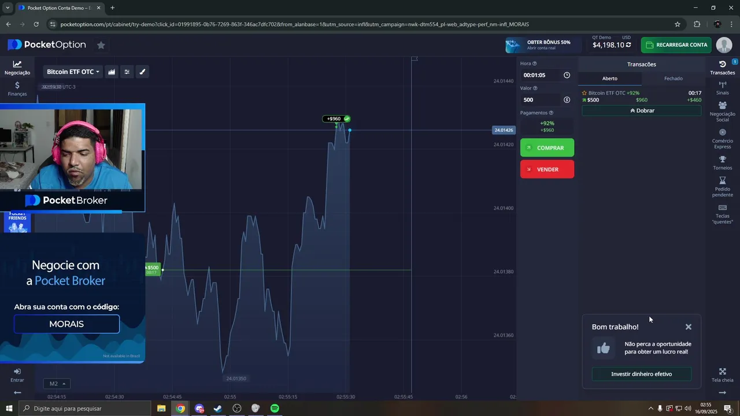The image size is (740, 416).
Task: Open the Negociação trading sidebar section
Action: 17,68
